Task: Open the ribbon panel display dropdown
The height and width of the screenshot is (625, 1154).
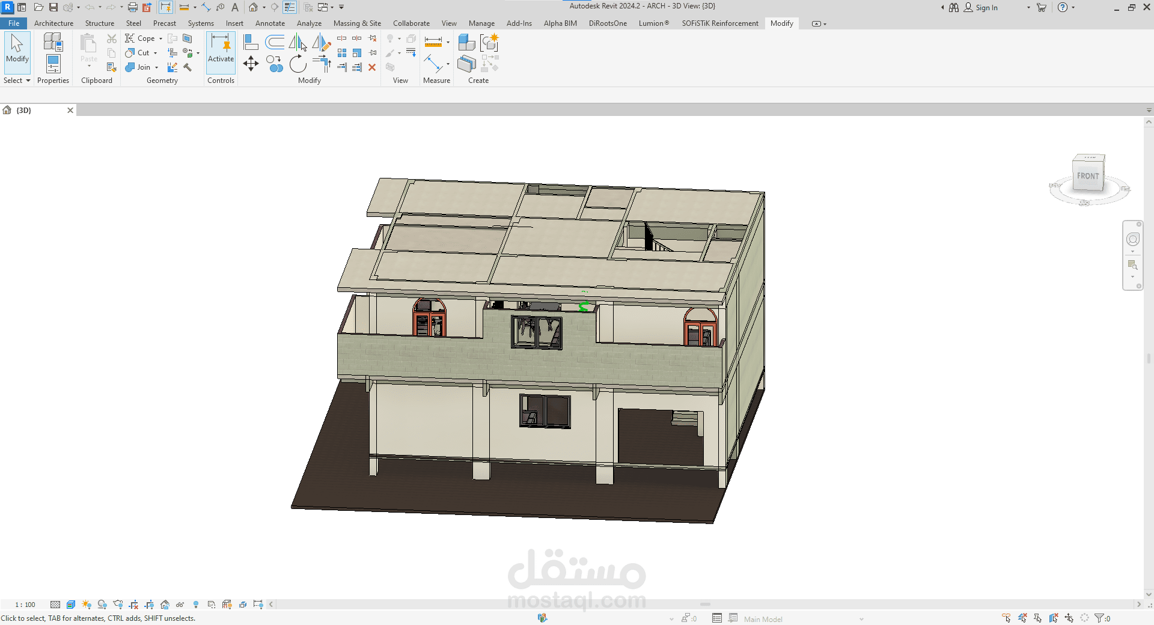Action: (819, 23)
